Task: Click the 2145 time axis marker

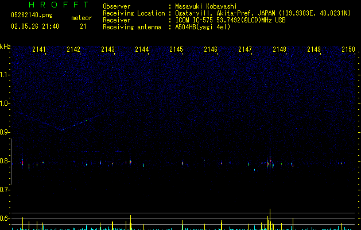Action: (176, 49)
